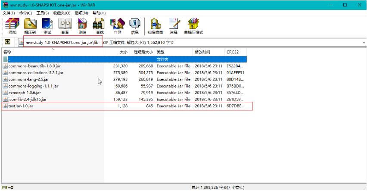Click the archive path text in address bar
This screenshot has height=191, width=367.
(62, 42)
